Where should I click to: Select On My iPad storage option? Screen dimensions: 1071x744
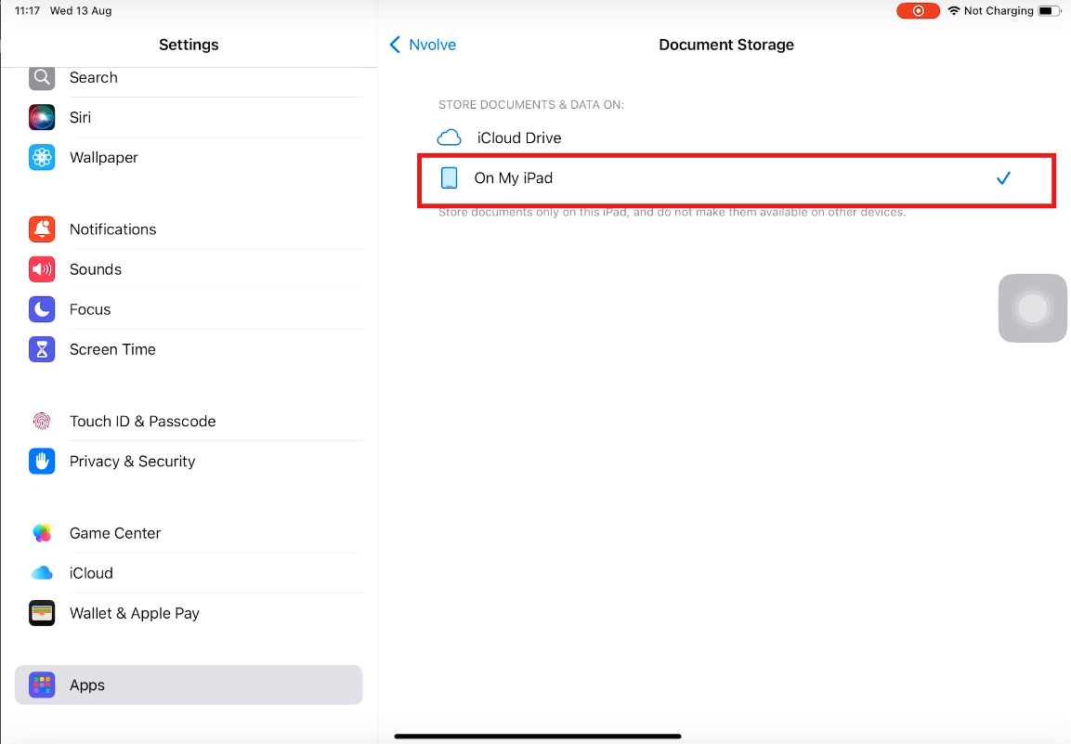coord(513,178)
